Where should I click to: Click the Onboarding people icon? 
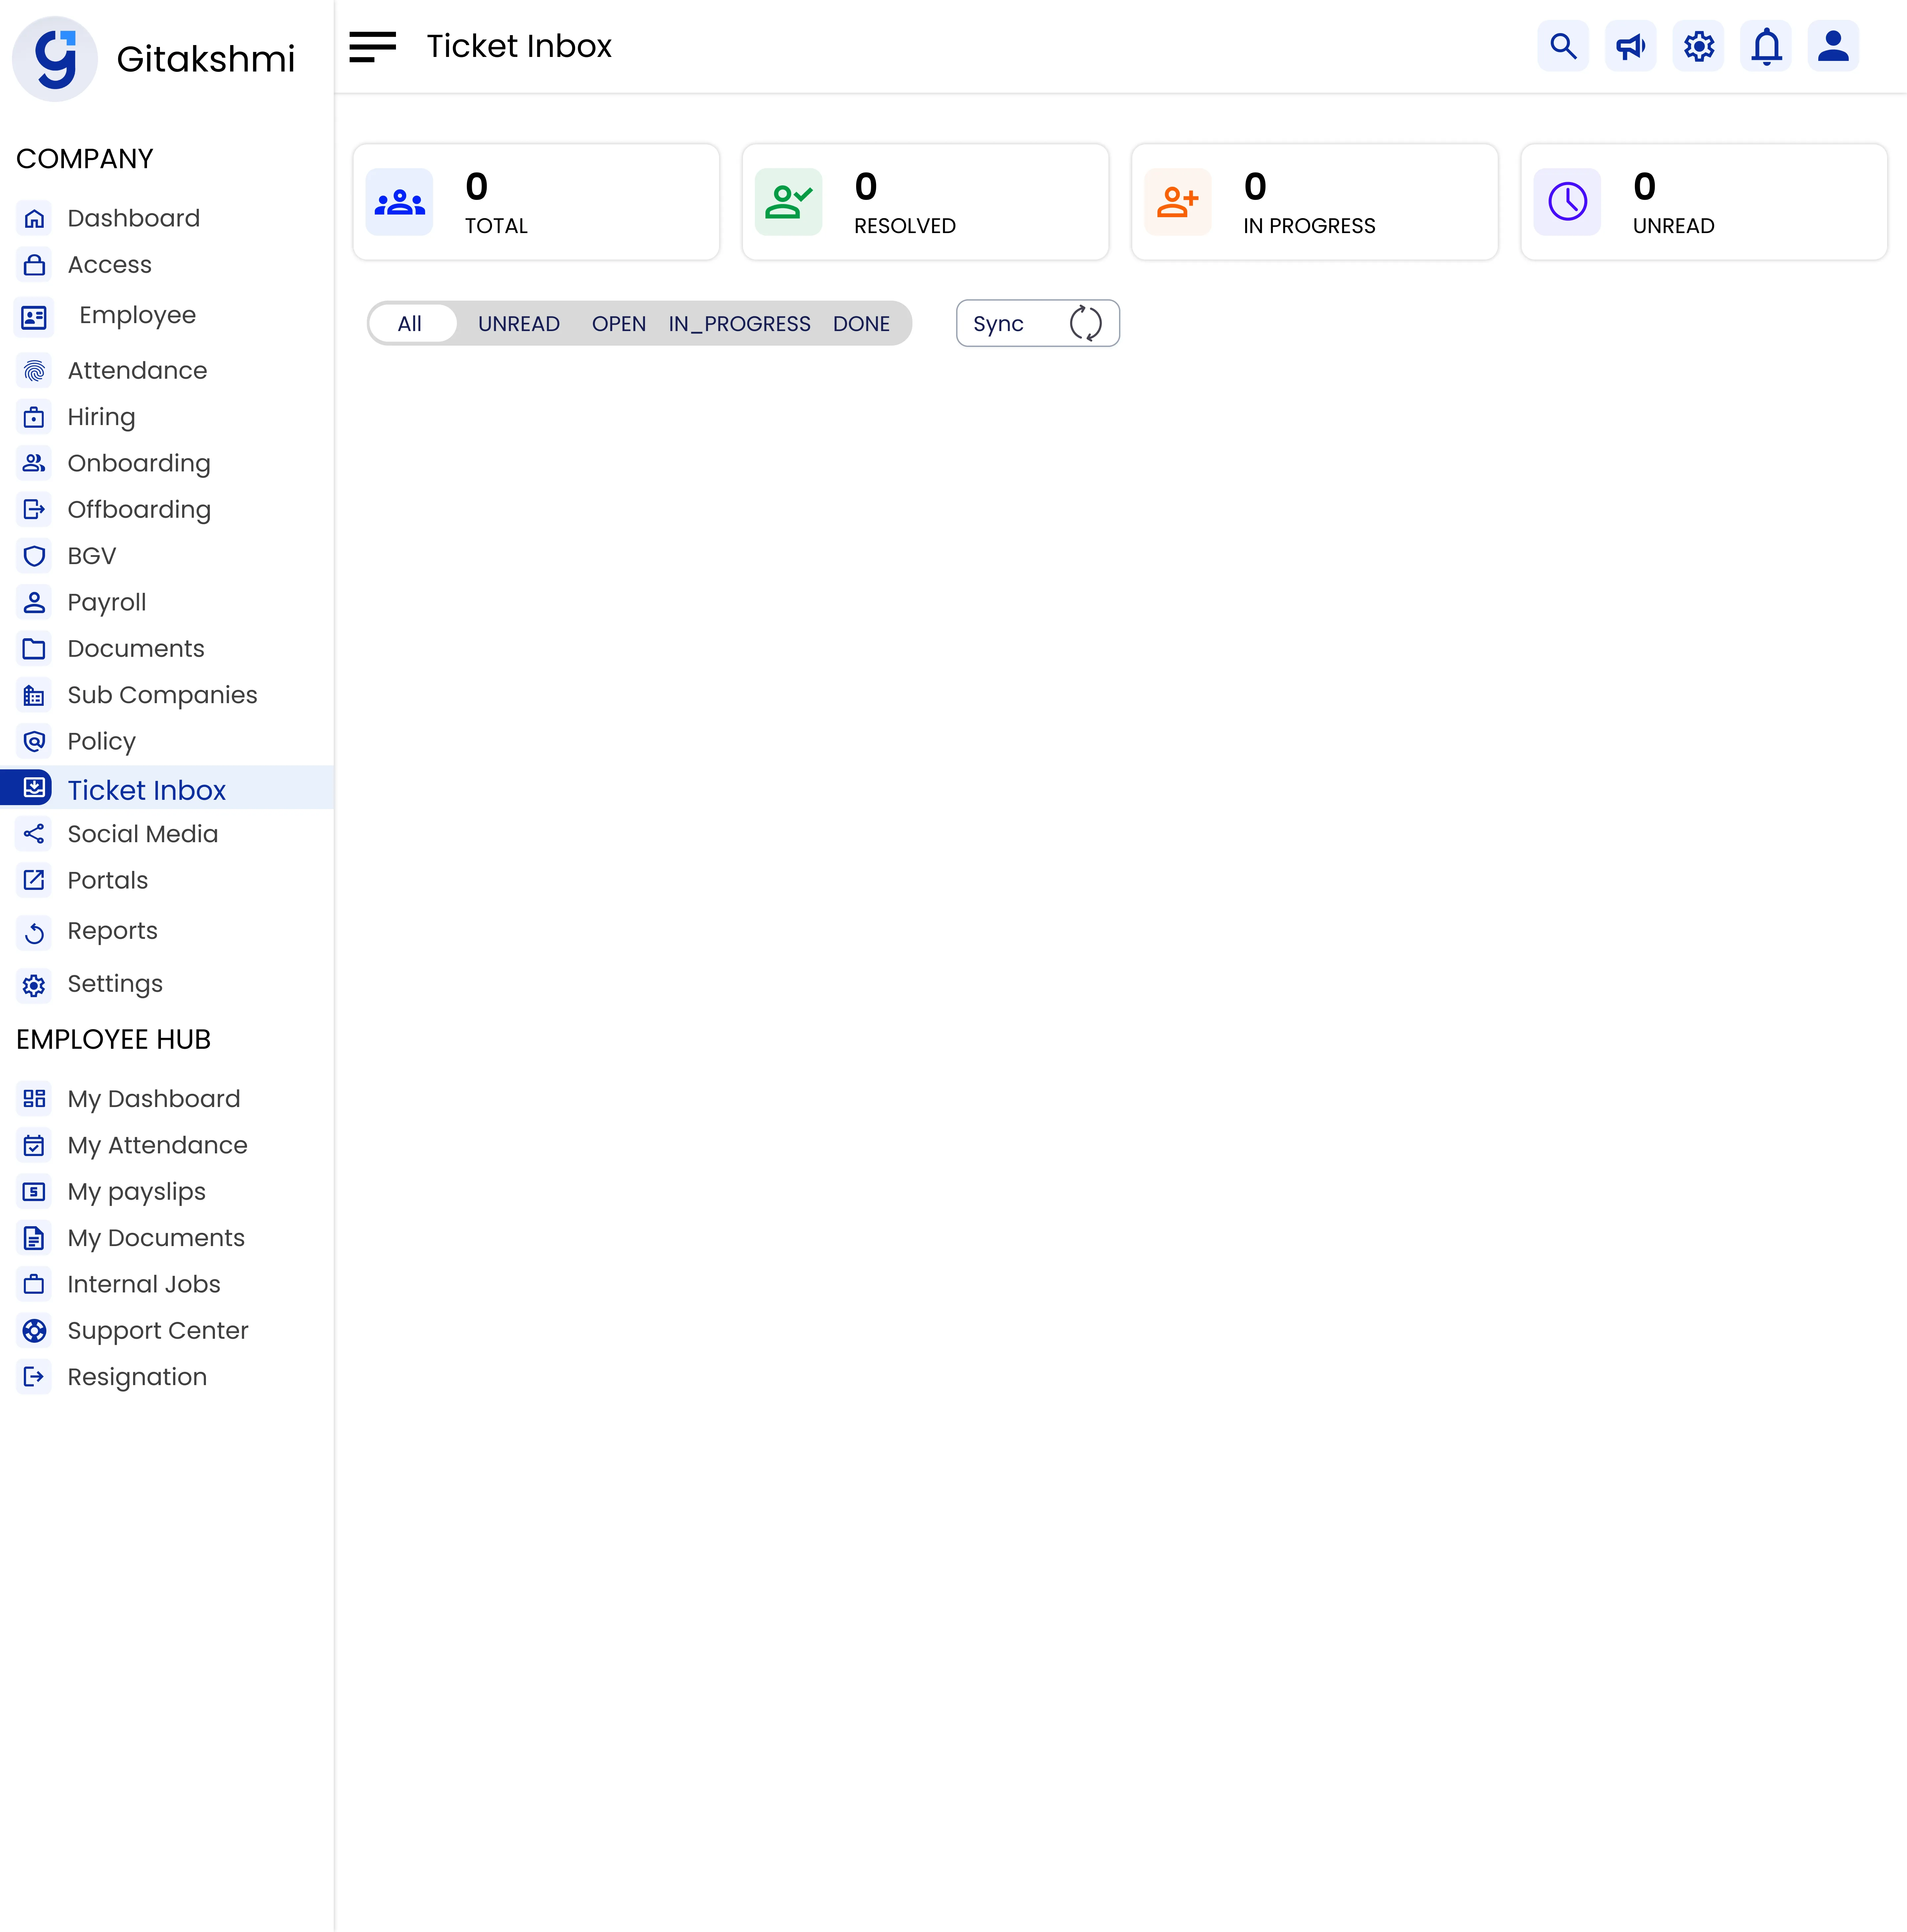(34, 463)
